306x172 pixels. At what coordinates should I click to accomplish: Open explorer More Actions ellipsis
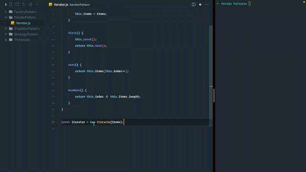(37, 4)
